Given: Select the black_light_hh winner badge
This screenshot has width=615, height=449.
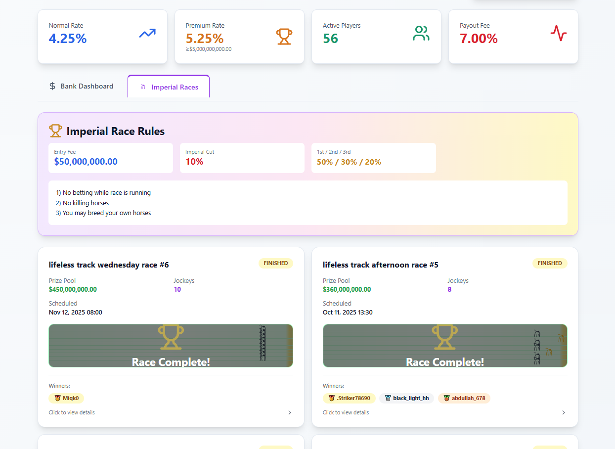Looking at the screenshot, I should tap(406, 398).
